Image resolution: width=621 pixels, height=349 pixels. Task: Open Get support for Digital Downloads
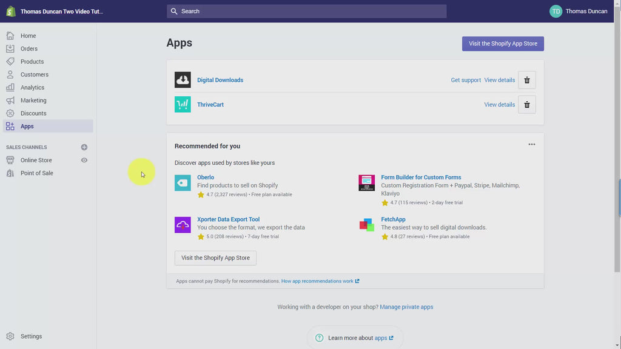(x=466, y=80)
